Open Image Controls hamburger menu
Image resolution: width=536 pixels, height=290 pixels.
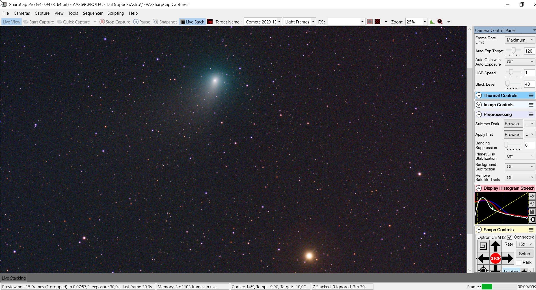coord(531,105)
